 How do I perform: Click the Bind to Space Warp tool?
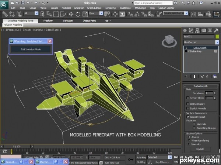click(x=19, y=14)
